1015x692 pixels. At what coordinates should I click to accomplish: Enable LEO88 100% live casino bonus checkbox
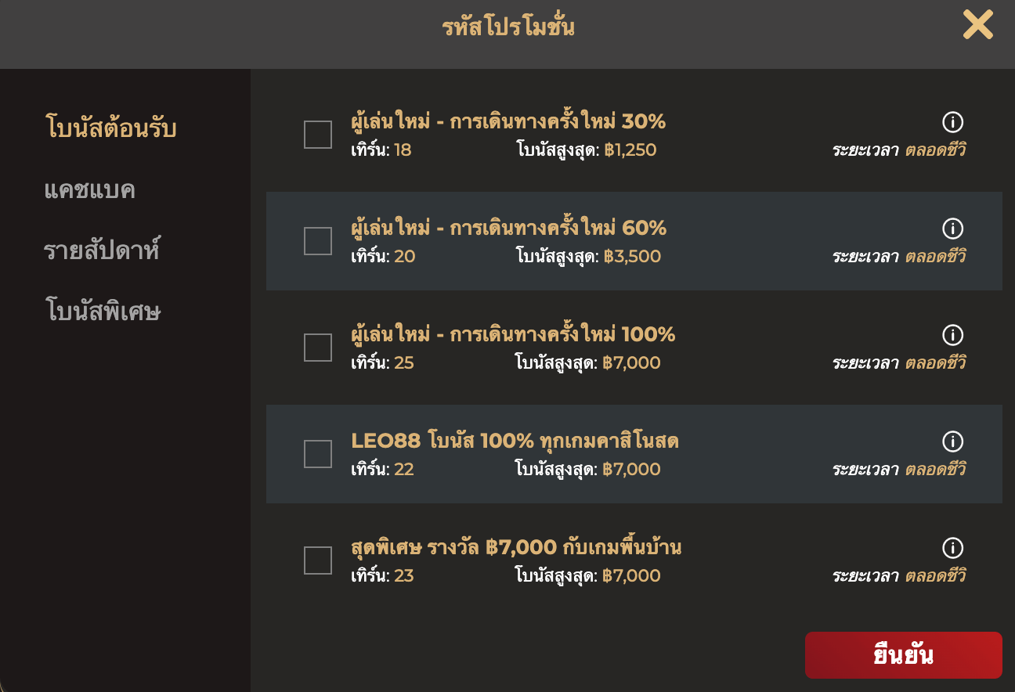click(x=318, y=454)
